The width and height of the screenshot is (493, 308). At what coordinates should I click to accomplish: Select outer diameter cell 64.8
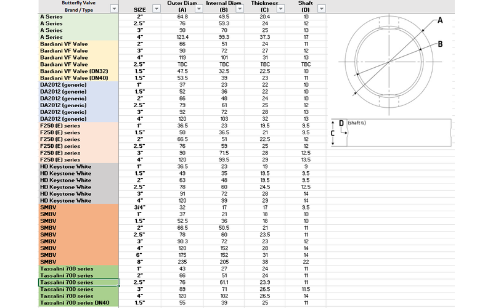[182, 17]
